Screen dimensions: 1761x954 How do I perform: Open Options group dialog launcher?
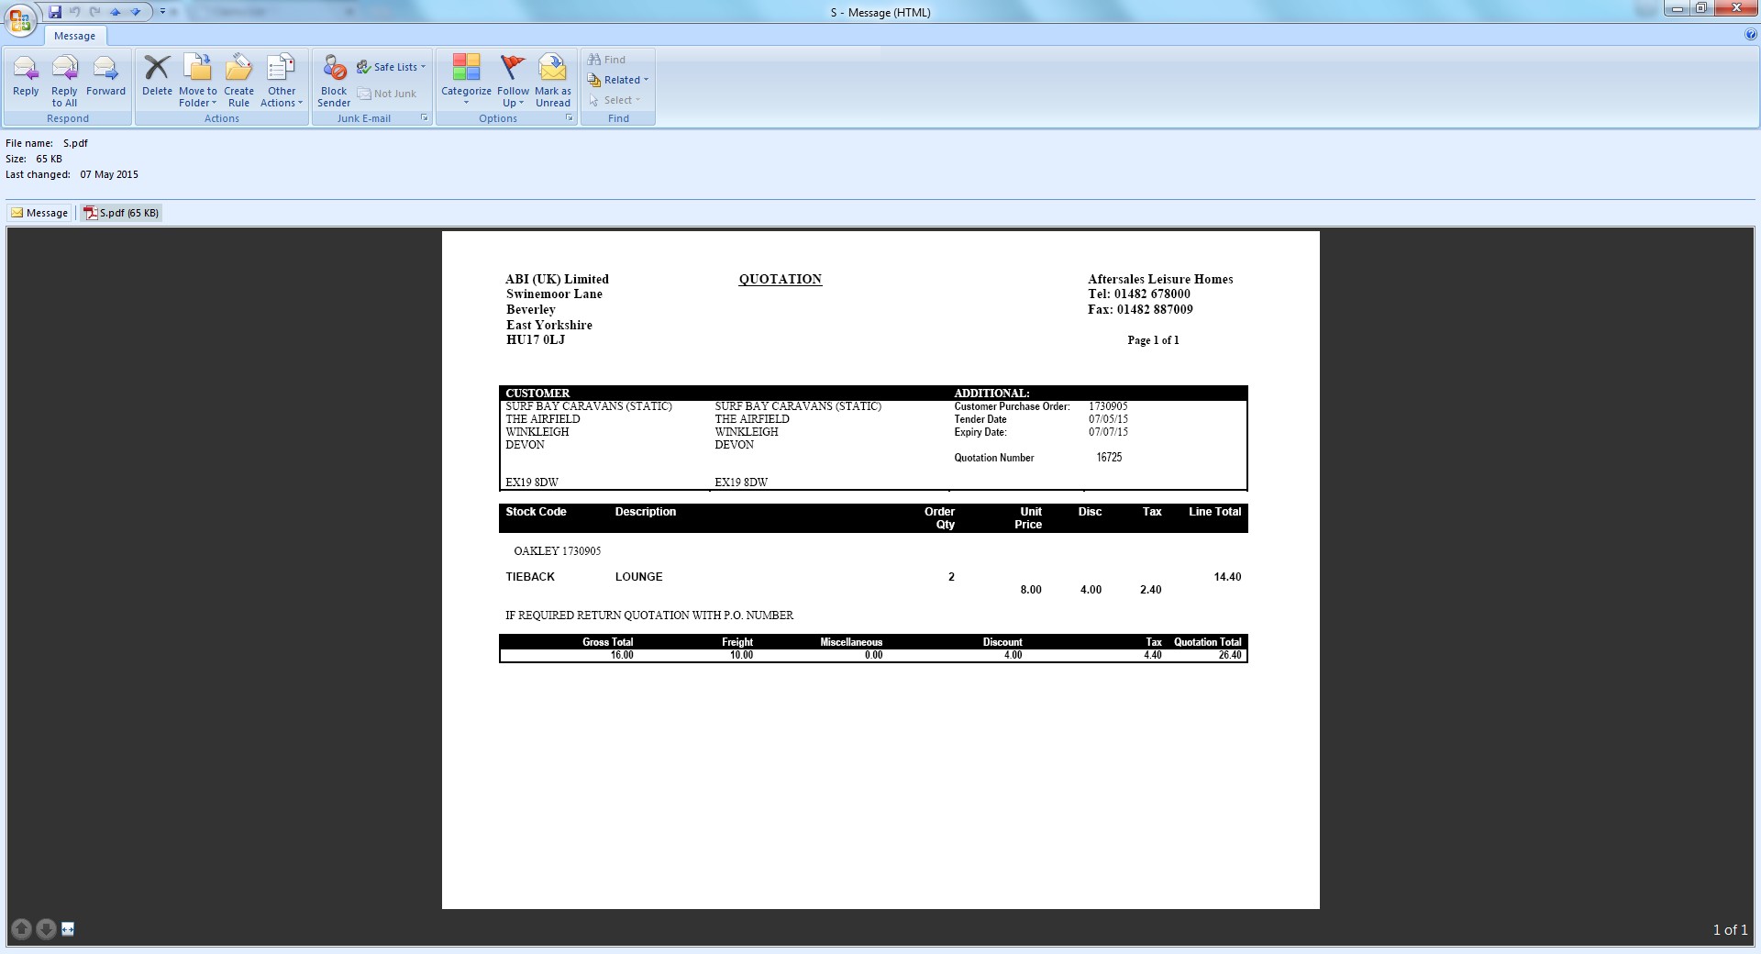(x=570, y=118)
